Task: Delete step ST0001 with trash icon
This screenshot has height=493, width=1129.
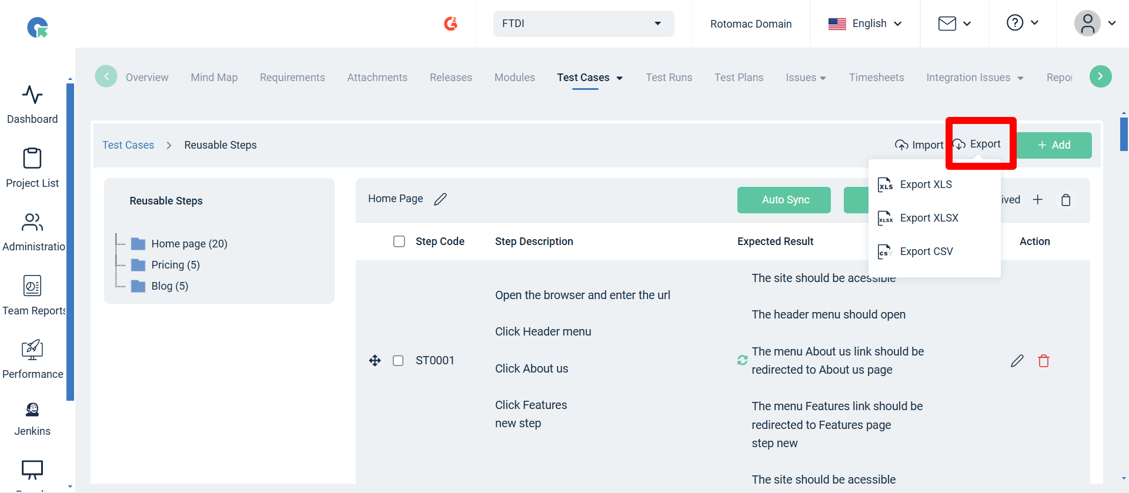Action: click(x=1044, y=361)
